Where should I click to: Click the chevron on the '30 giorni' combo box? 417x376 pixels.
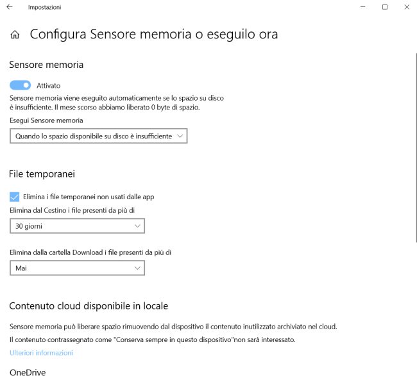137,226
